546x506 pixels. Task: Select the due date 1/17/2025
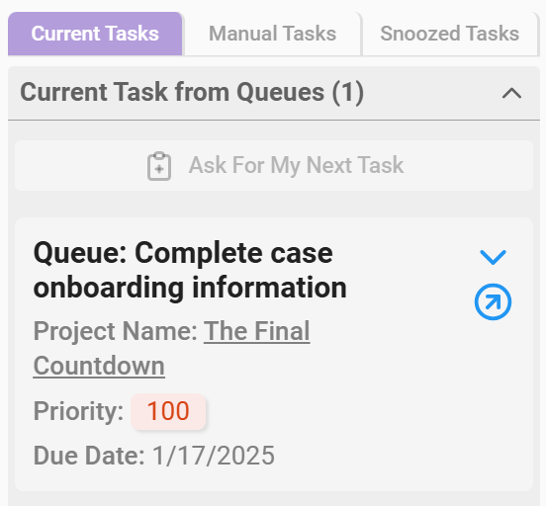[214, 456]
